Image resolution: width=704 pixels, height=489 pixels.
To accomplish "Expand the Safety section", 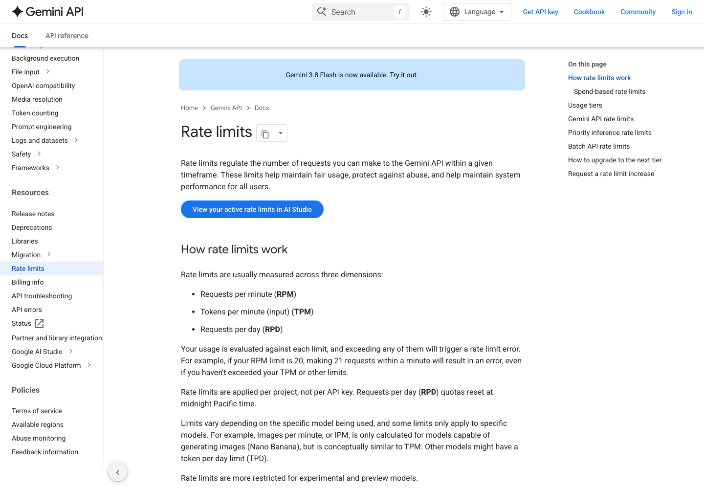I will click(40, 154).
